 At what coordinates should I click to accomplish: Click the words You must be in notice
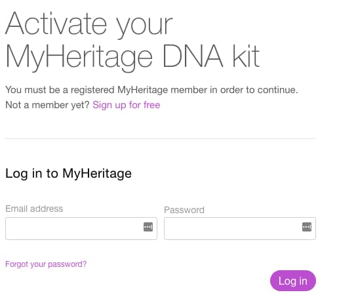[33, 90]
